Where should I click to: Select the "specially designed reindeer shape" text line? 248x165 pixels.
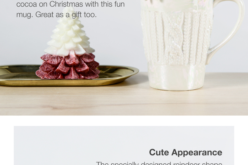pos(159,163)
